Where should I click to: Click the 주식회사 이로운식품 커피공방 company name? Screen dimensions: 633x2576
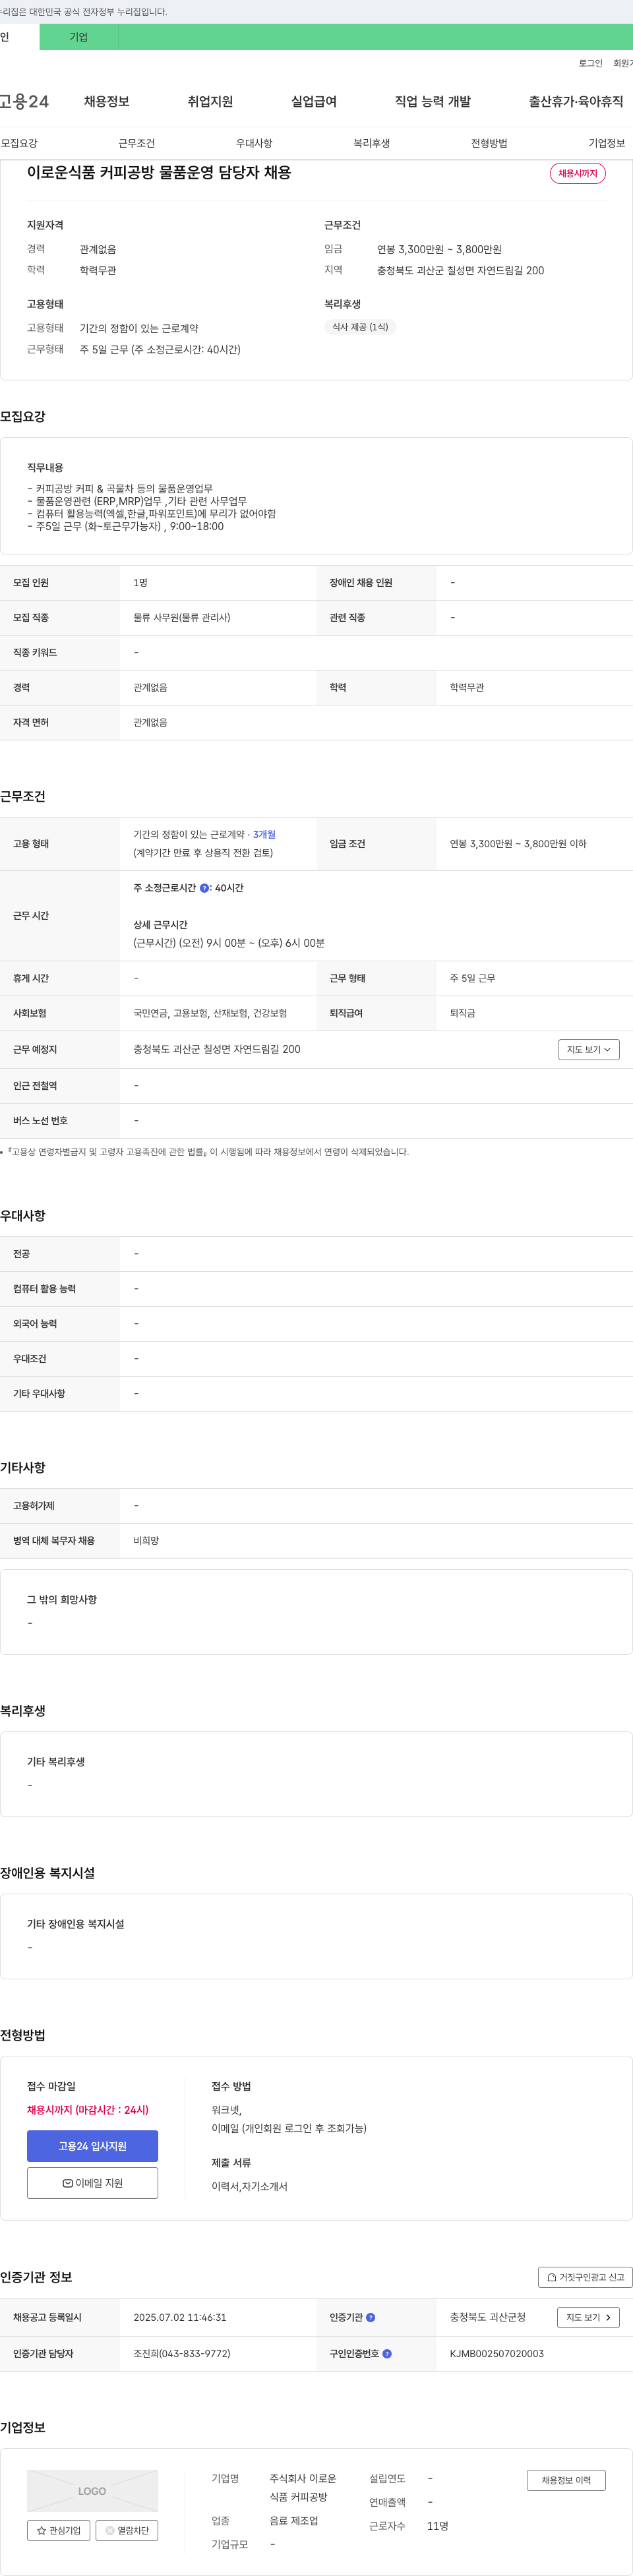pyautogui.click(x=303, y=2487)
